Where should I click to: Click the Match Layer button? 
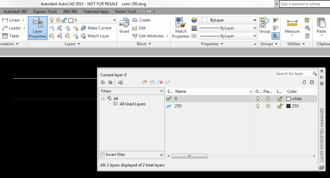pyautogui.click(x=95, y=36)
